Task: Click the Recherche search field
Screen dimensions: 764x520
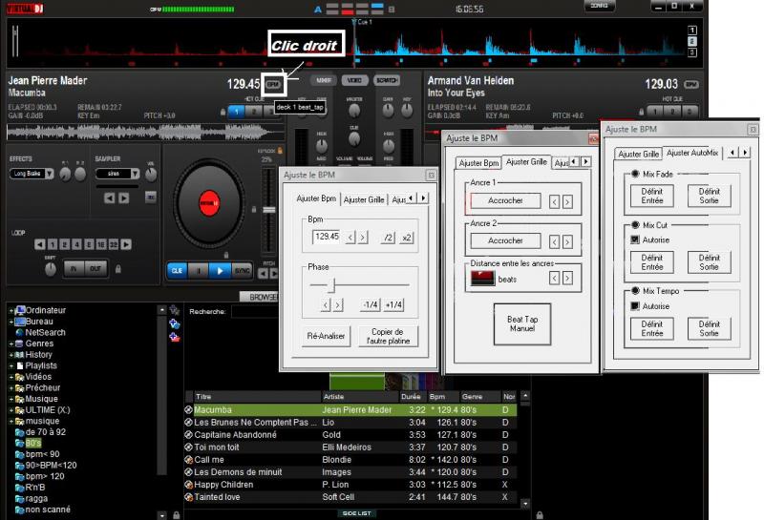Action: click(255, 312)
